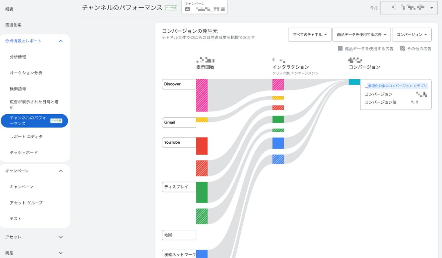
Task: Click コンバージョン row in tooltip
Action: point(396,94)
